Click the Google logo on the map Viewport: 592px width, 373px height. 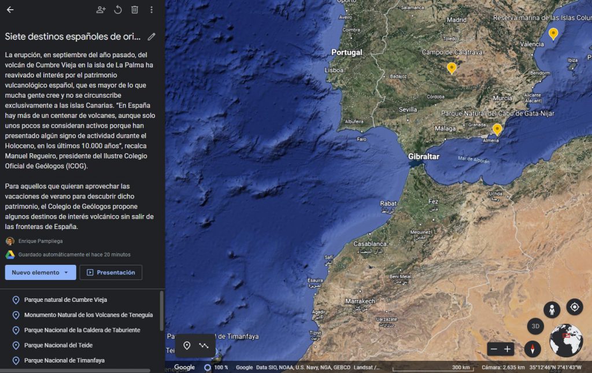click(x=184, y=367)
